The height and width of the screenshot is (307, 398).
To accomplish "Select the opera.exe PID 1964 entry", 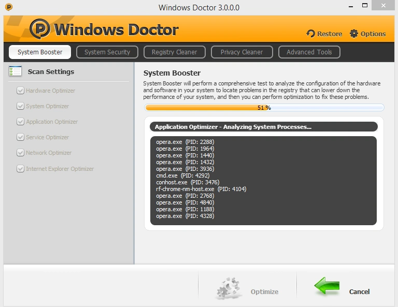I will tap(185, 149).
